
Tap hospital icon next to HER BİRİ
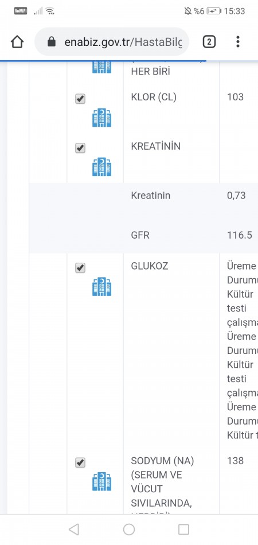click(101, 68)
